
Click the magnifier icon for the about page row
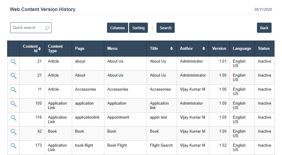(x=13, y=62)
